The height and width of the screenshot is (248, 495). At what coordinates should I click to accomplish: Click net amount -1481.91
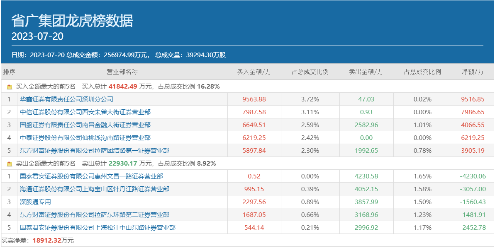point(473,215)
